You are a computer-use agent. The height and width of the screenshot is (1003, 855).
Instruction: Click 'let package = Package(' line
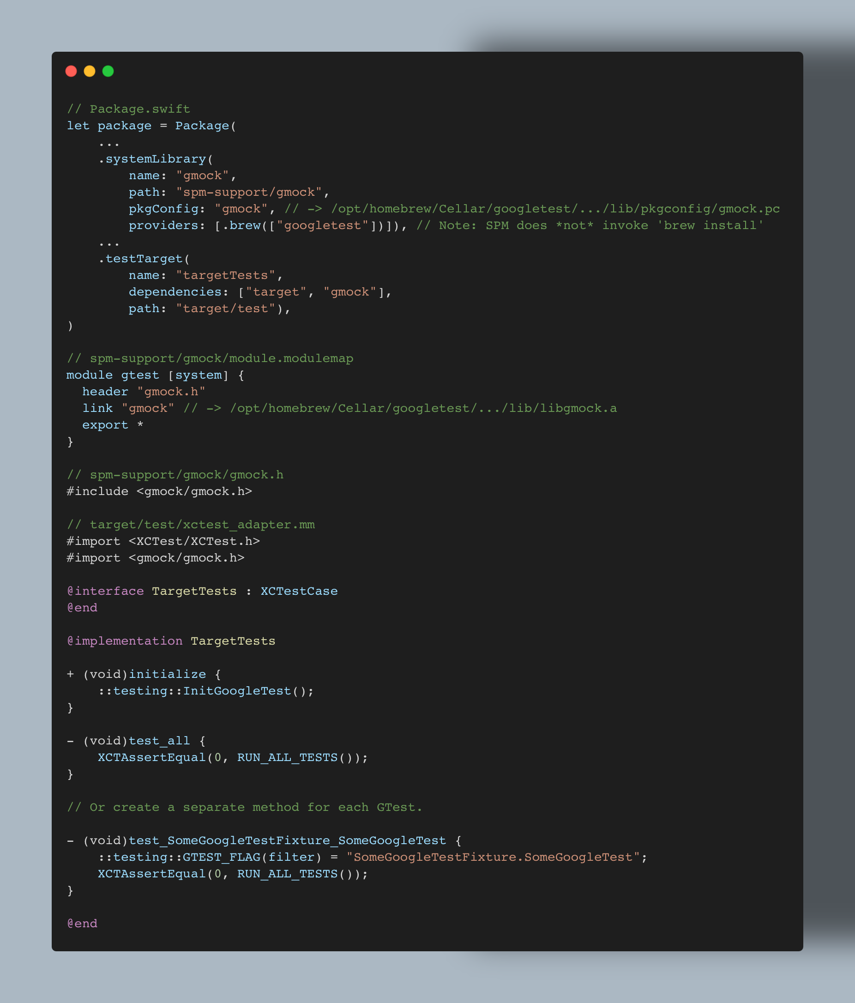click(151, 126)
